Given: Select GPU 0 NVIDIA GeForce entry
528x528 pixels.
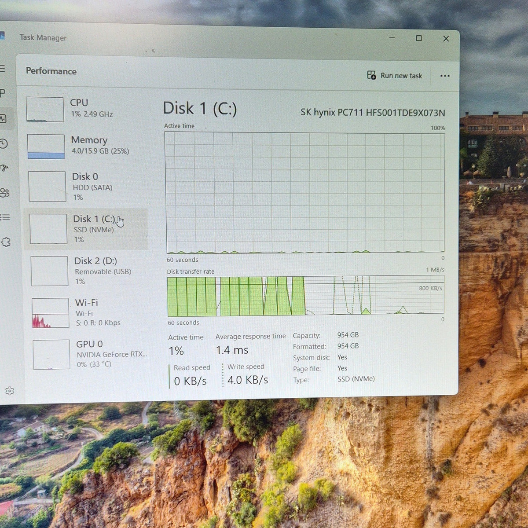Looking at the screenshot, I should point(90,354).
